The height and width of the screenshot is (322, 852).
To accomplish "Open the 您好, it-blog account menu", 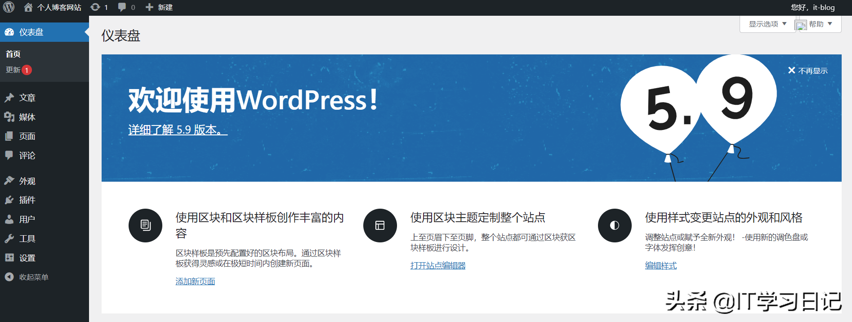I will point(813,7).
